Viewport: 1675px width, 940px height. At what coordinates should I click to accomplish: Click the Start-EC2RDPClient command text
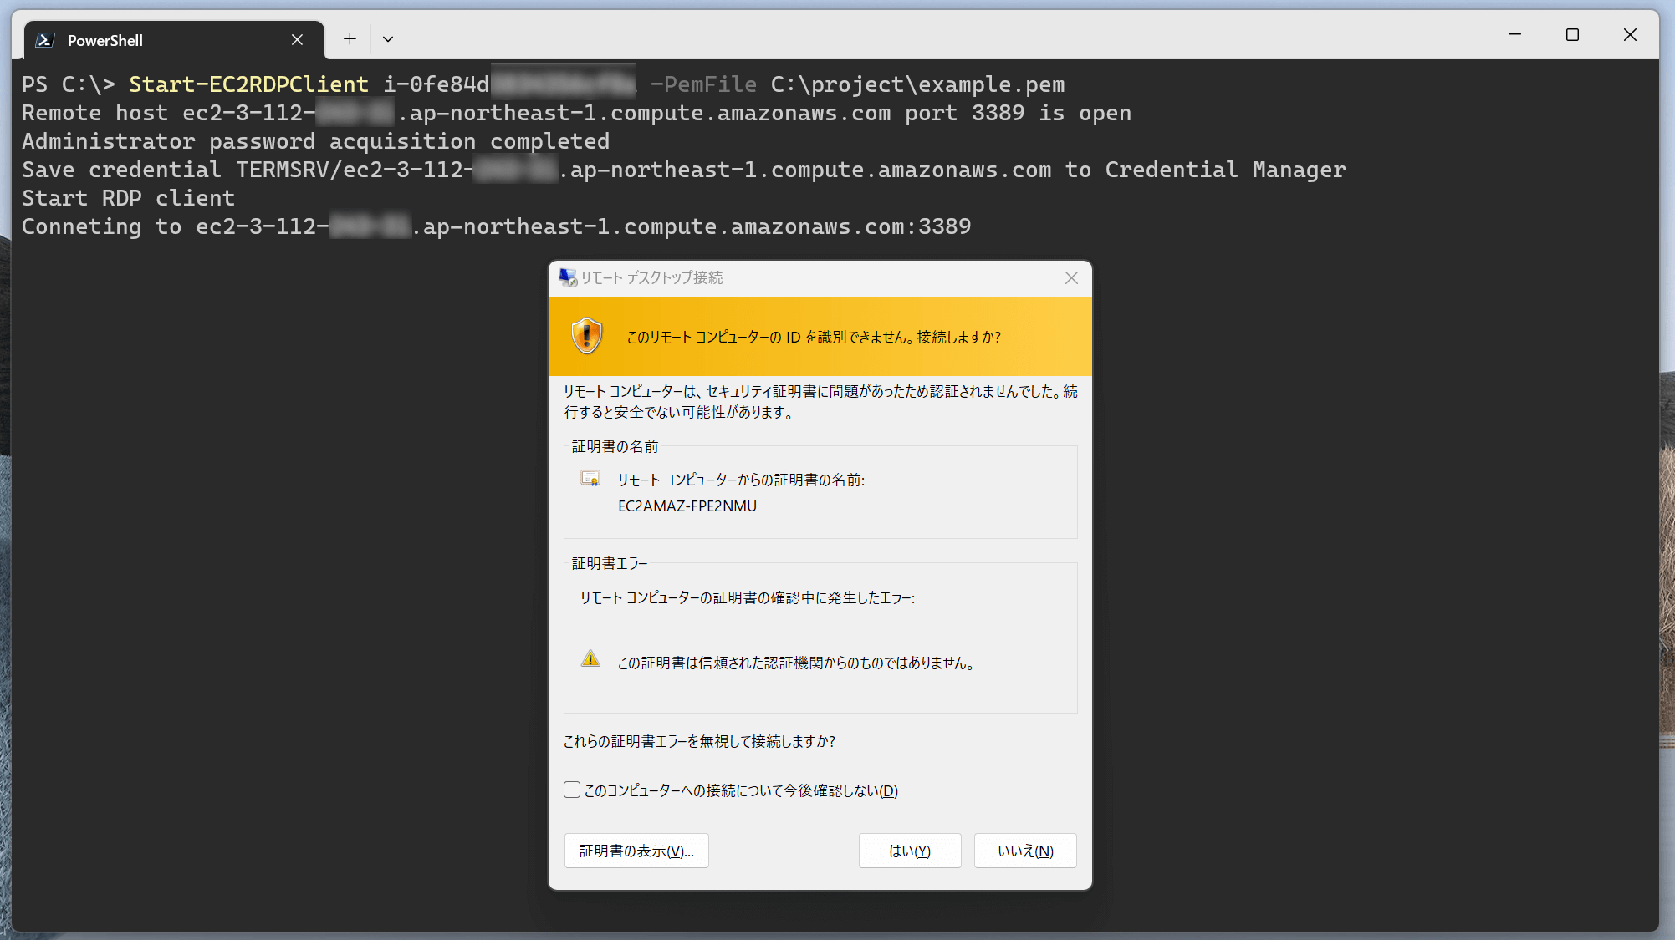click(248, 84)
